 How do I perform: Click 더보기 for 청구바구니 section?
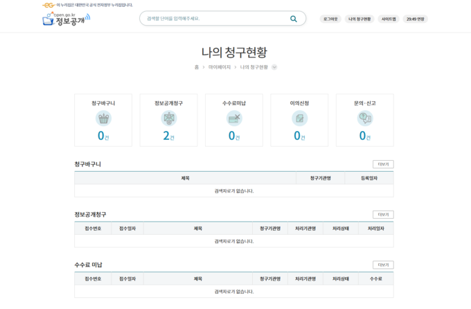[383, 164]
